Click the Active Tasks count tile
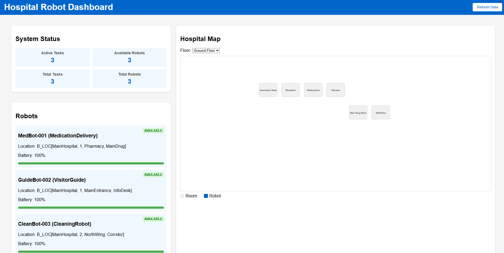Image resolution: width=504 pixels, height=253 pixels. [x=52, y=57]
